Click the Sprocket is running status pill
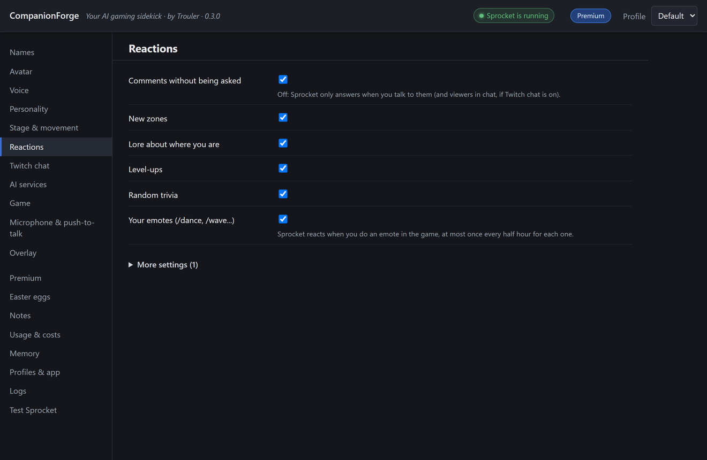707x460 pixels. 514,16
